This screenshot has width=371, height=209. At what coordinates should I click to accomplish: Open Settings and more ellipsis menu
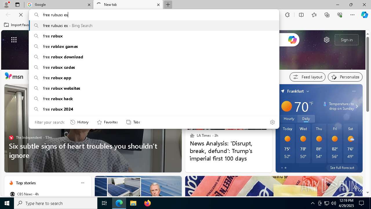(x=352, y=15)
